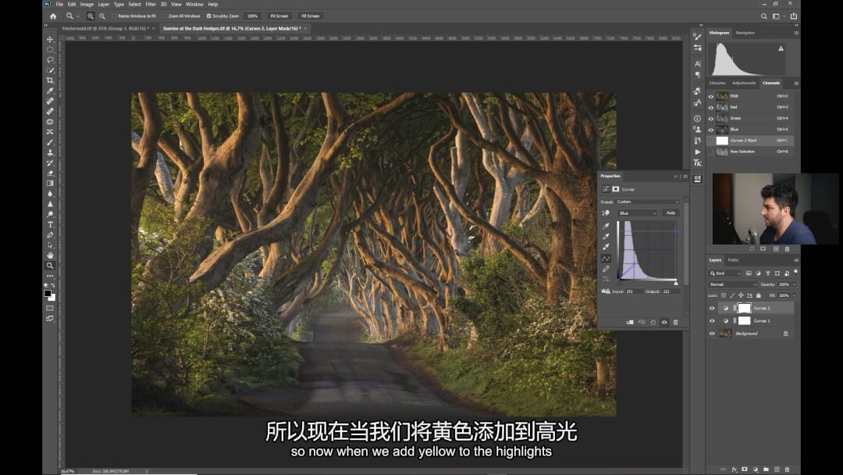843x475 pixels.
Task: Click the foreground color swatch
Action: point(48,294)
